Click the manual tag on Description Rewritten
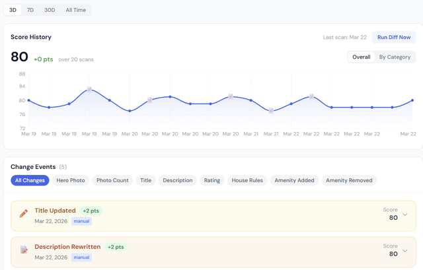The height and width of the screenshot is (270, 423). pyautogui.click(x=81, y=257)
